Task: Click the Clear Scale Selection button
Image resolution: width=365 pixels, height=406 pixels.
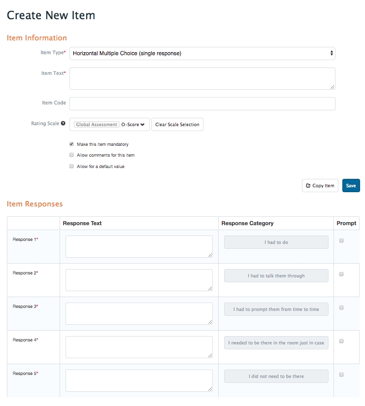Action: point(177,125)
